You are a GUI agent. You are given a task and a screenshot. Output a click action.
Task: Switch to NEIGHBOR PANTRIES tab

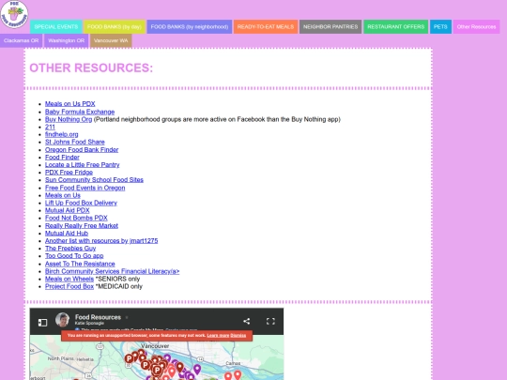[330, 27]
